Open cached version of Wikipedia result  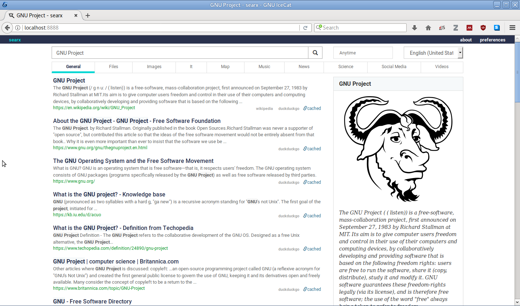312,108
